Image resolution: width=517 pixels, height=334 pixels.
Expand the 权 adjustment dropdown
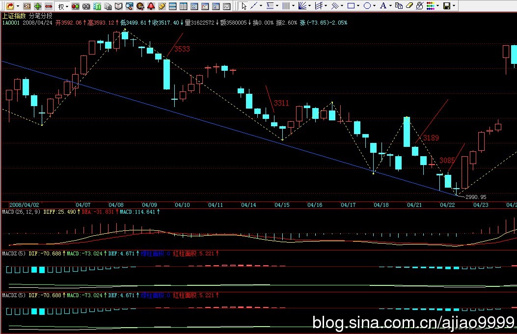pyautogui.click(x=62, y=6)
